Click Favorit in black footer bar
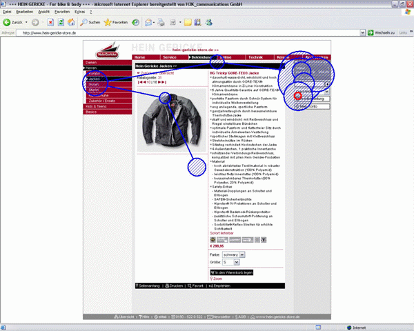This screenshot has height=331, width=414. pyautogui.click(x=195, y=286)
